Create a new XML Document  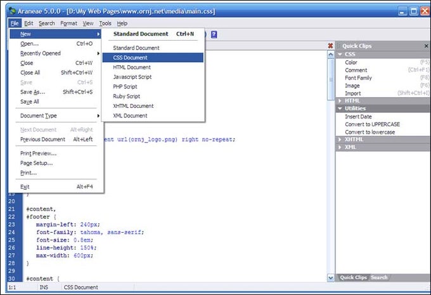coord(153,115)
